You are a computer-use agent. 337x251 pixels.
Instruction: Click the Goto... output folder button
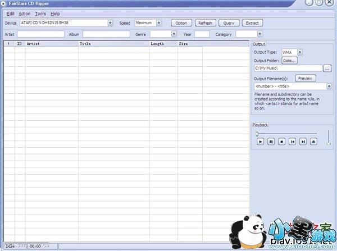point(289,61)
